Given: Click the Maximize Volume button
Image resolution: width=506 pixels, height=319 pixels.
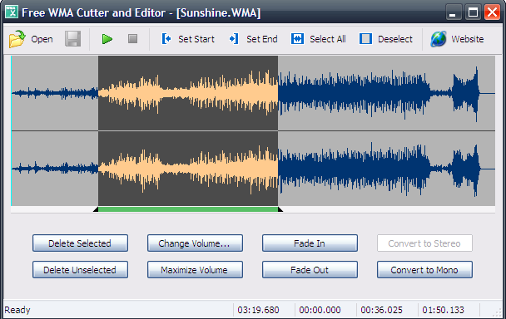Looking at the screenshot, I should (x=195, y=270).
